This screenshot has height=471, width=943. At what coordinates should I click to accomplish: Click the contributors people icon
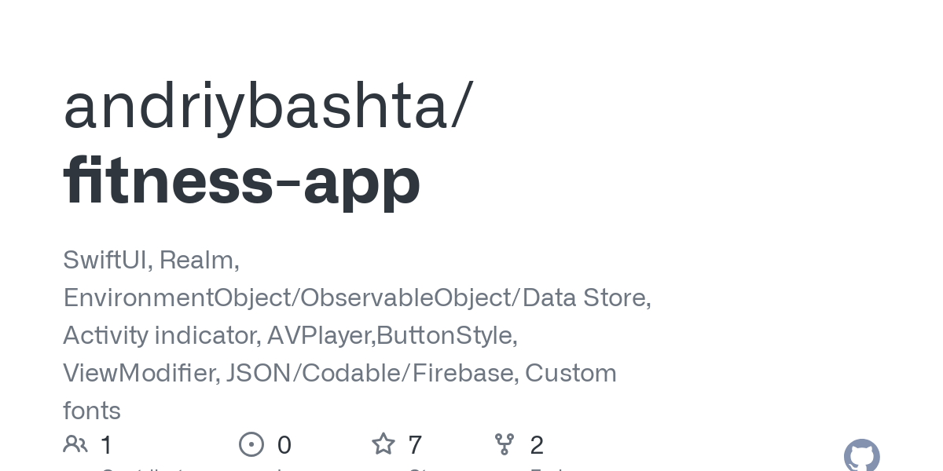pos(75,444)
